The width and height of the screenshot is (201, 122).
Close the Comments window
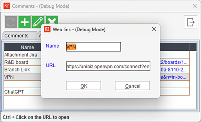(x=195, y=6)
